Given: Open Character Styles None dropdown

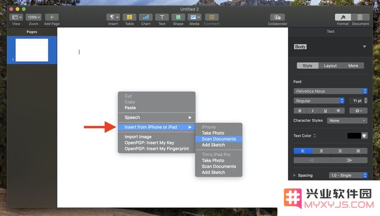Looking at the screenshot, I should tap(347, 121).
